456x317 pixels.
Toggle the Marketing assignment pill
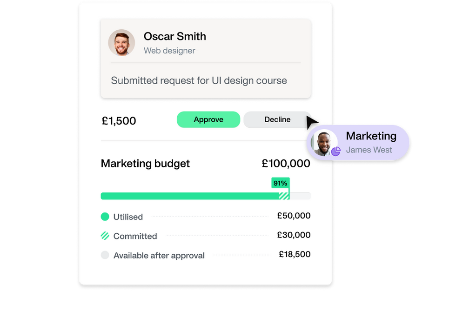(358, 142)
